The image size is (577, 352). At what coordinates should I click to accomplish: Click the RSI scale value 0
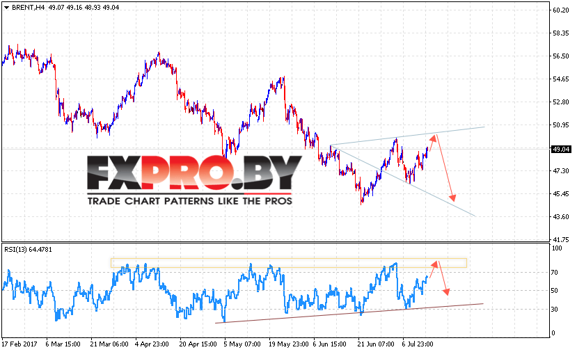tap(553, 333)
